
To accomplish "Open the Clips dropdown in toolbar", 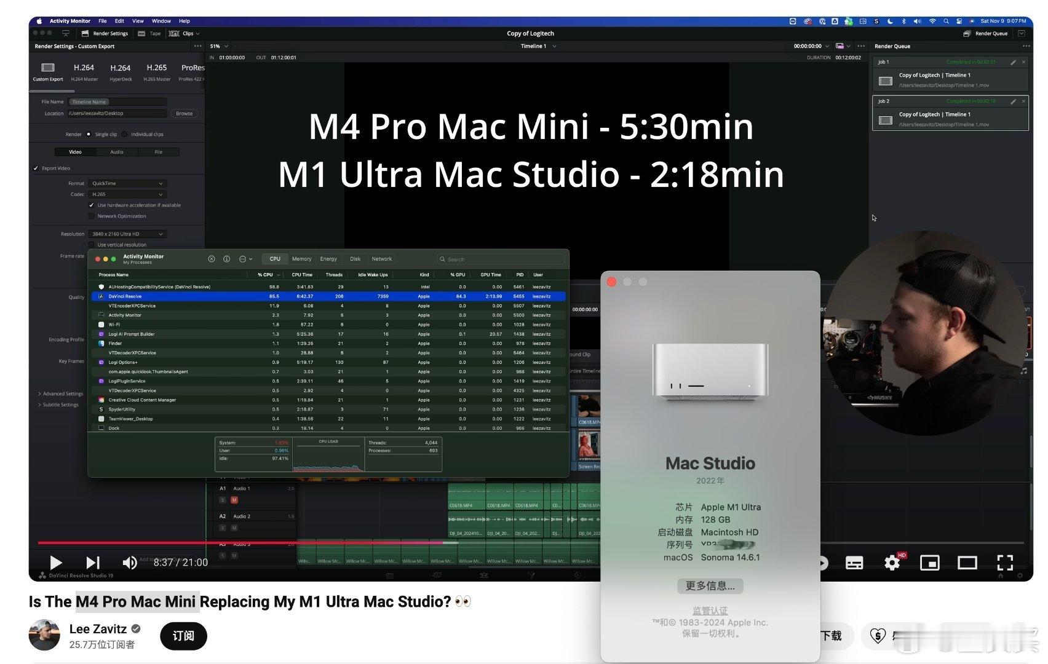I will (184, 34).
